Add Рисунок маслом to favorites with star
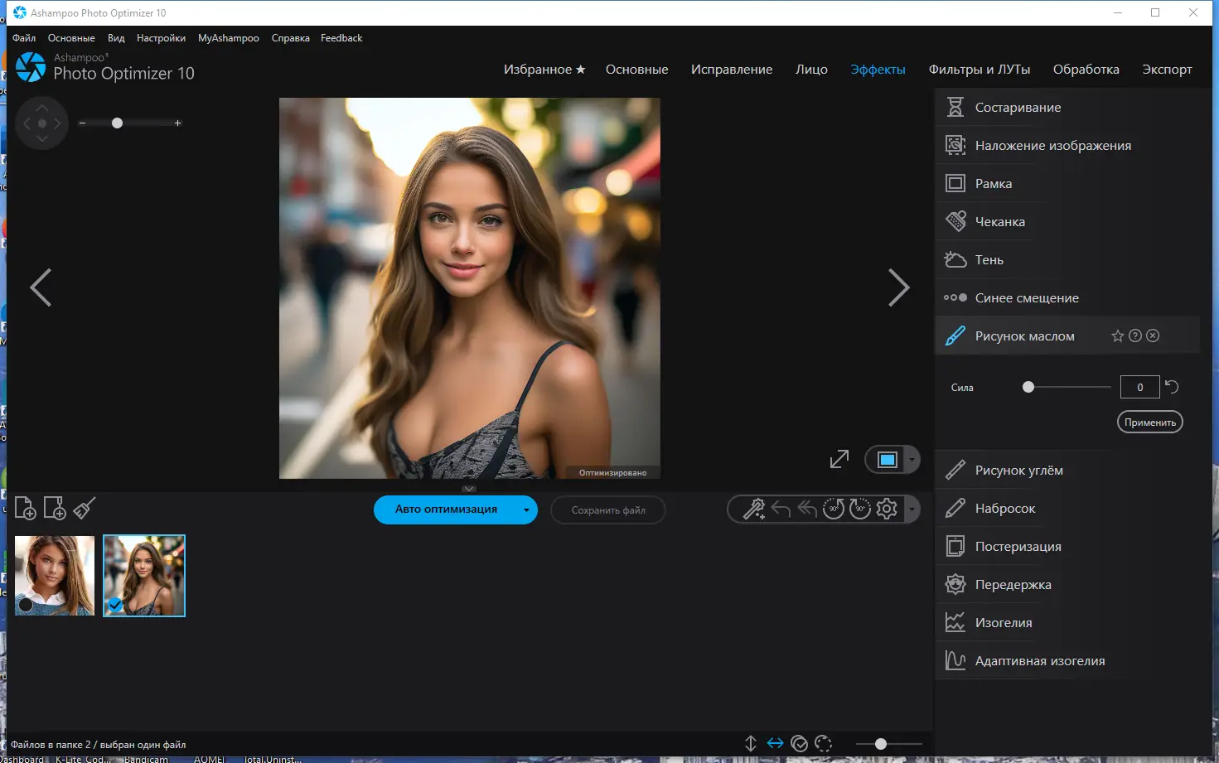This screenshot has height=763, width=1219. click(1117, 336)
